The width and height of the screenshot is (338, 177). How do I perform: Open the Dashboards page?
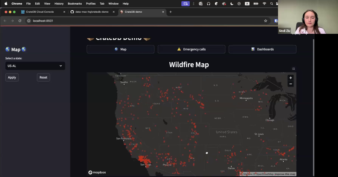(x=263, y=49)
